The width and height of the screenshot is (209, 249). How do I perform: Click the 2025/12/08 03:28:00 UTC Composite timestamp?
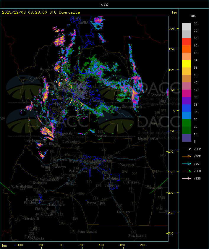(41, 12)
